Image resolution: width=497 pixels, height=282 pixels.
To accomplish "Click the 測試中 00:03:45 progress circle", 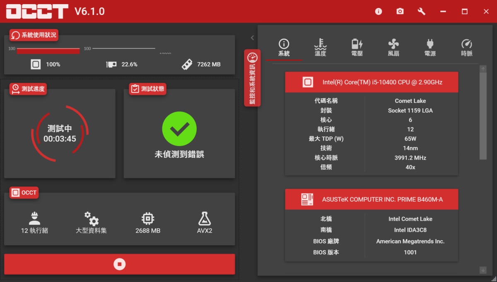I will pyautogui.click(x=60, y=134).
